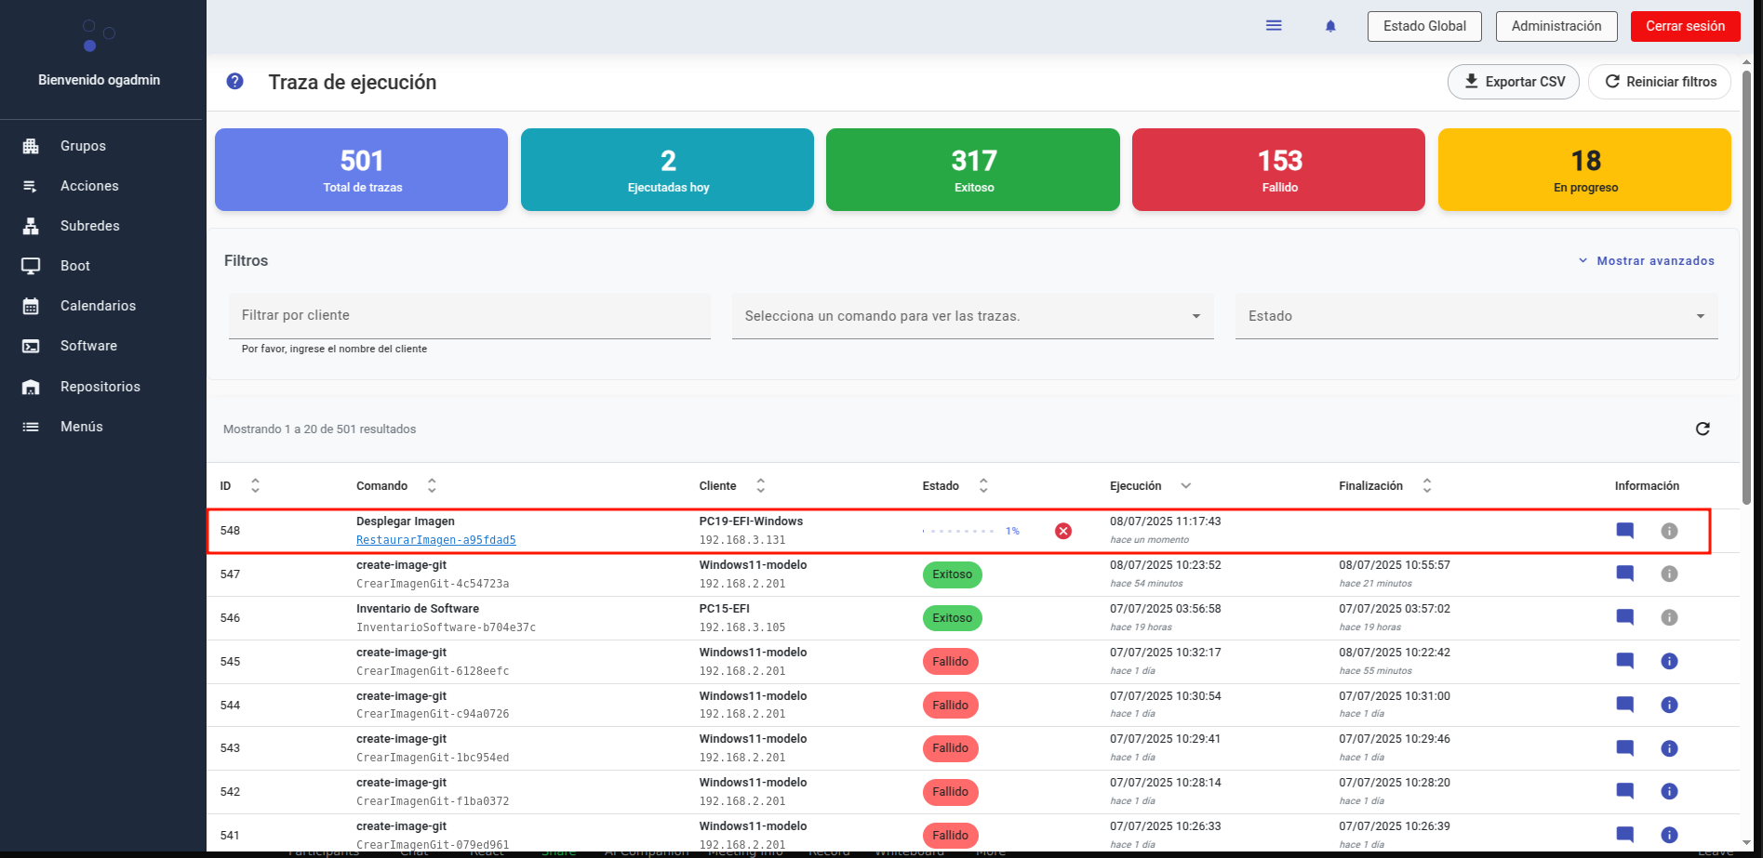Open the command selection dropdown
The image size is (1763, 858).
[972, 316]
